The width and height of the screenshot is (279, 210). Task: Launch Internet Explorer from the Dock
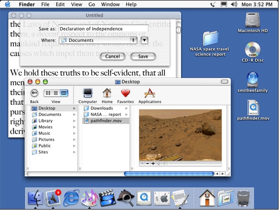(x=71, y=198)
